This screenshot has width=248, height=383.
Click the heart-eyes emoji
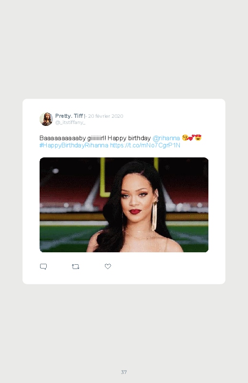click(x=198, y=137)
